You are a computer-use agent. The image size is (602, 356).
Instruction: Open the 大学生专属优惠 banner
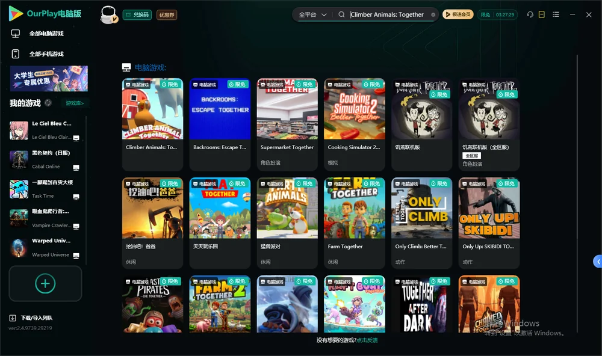(x=49, y=78)
